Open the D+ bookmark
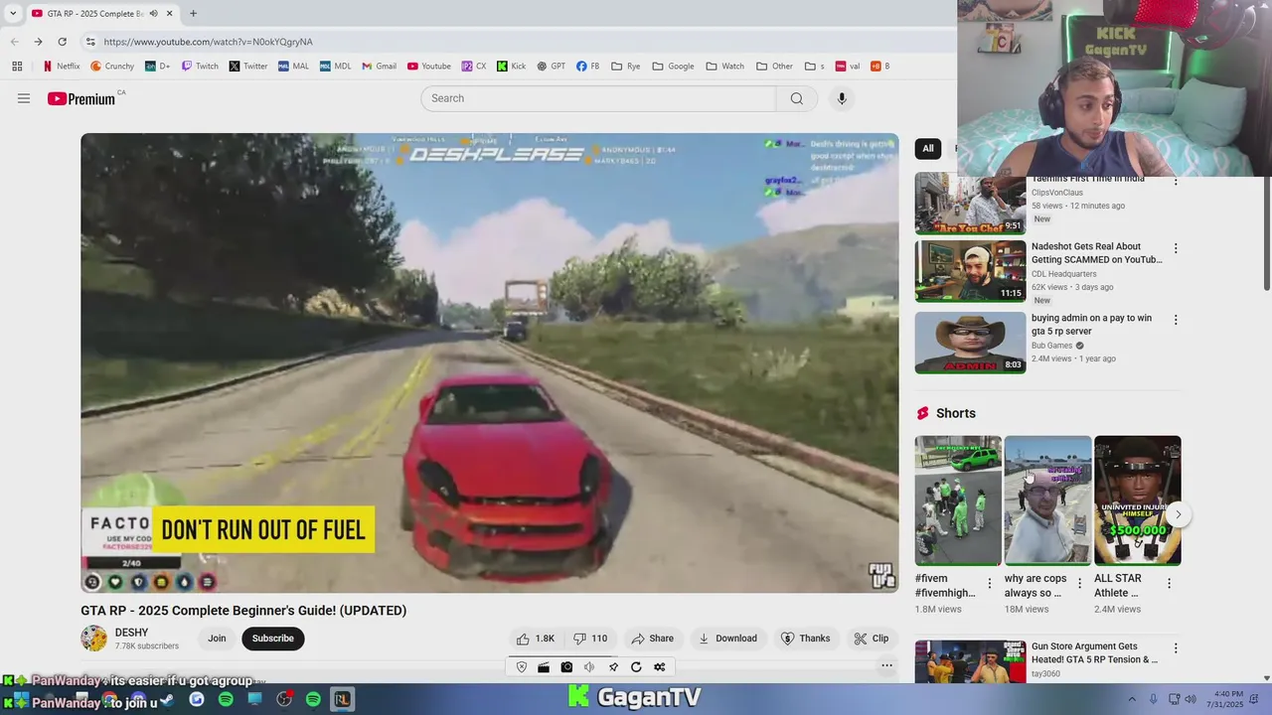 pos(157,67)
